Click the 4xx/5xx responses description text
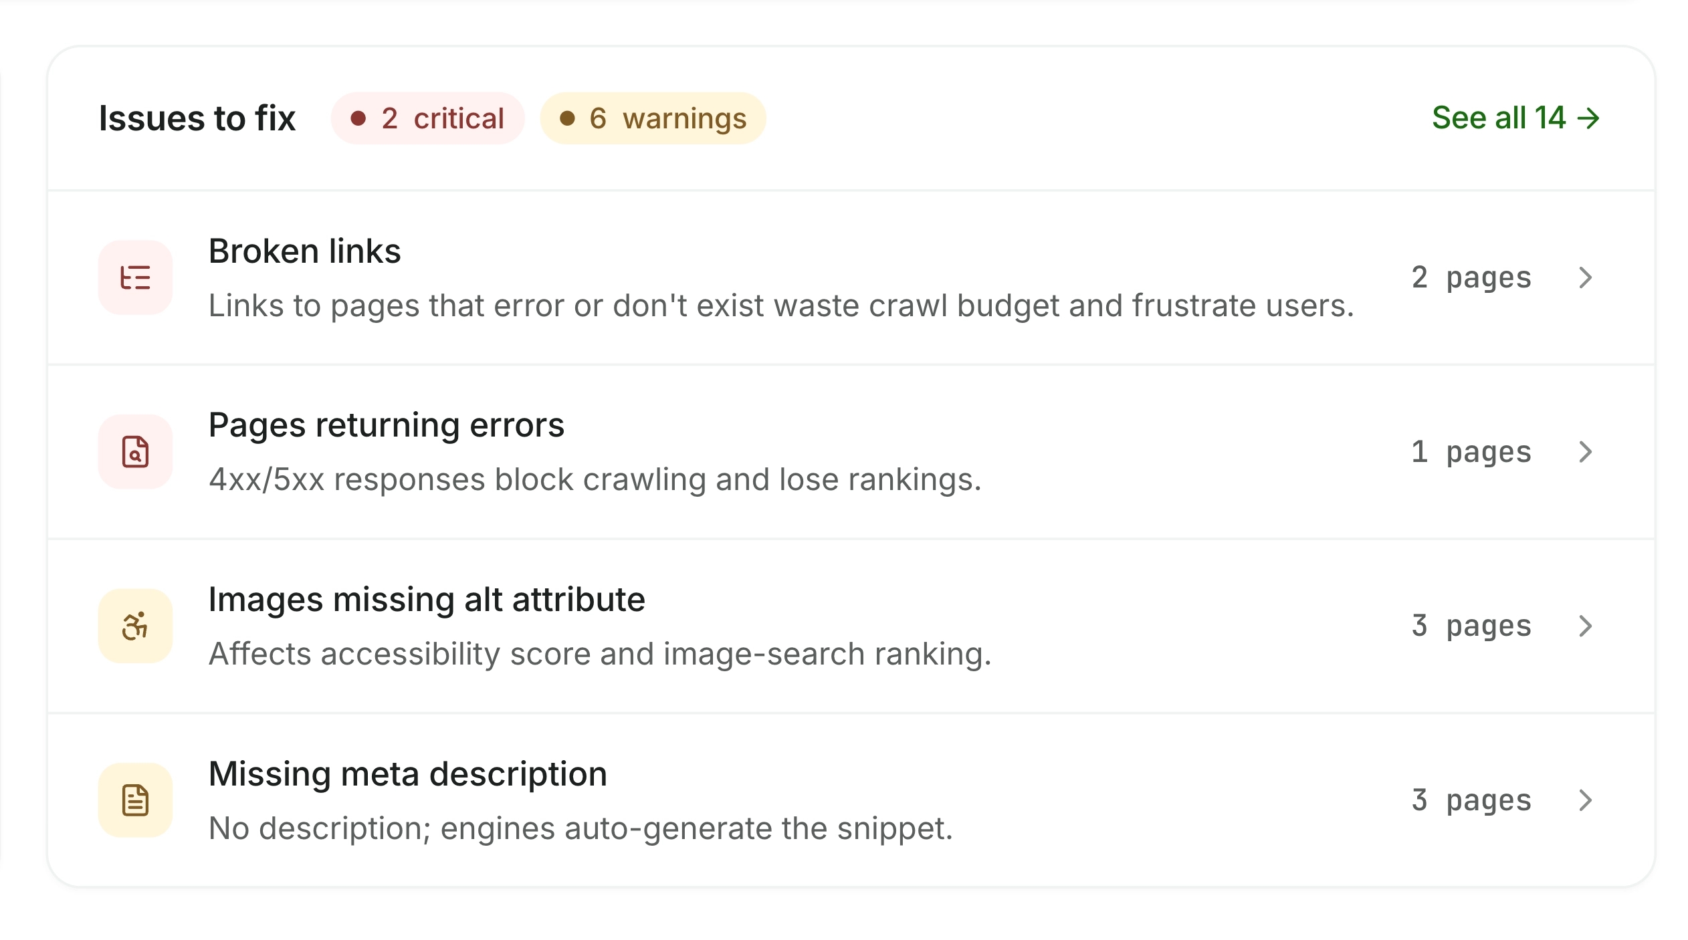This screenshot has height=940, width=1688. 595,480
